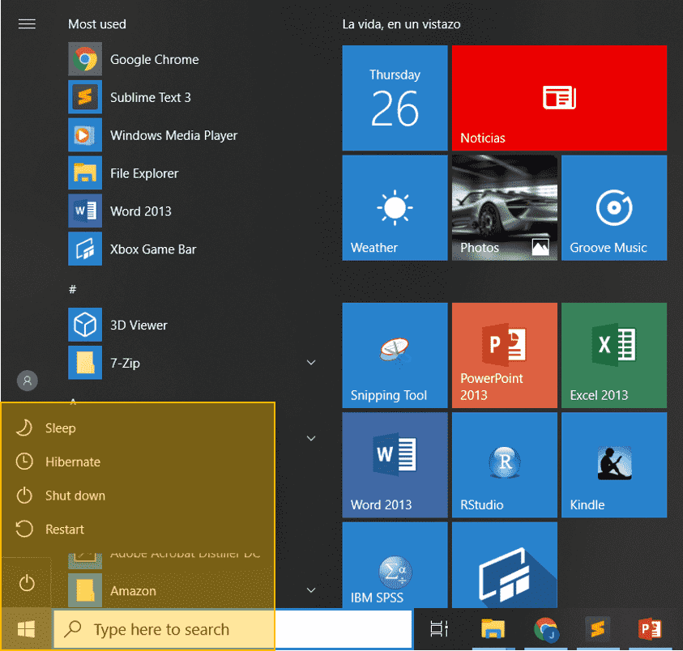Launch 3D Viewer app
The image size is (683, 651).
pyautogui.click(x=138, y=325)
